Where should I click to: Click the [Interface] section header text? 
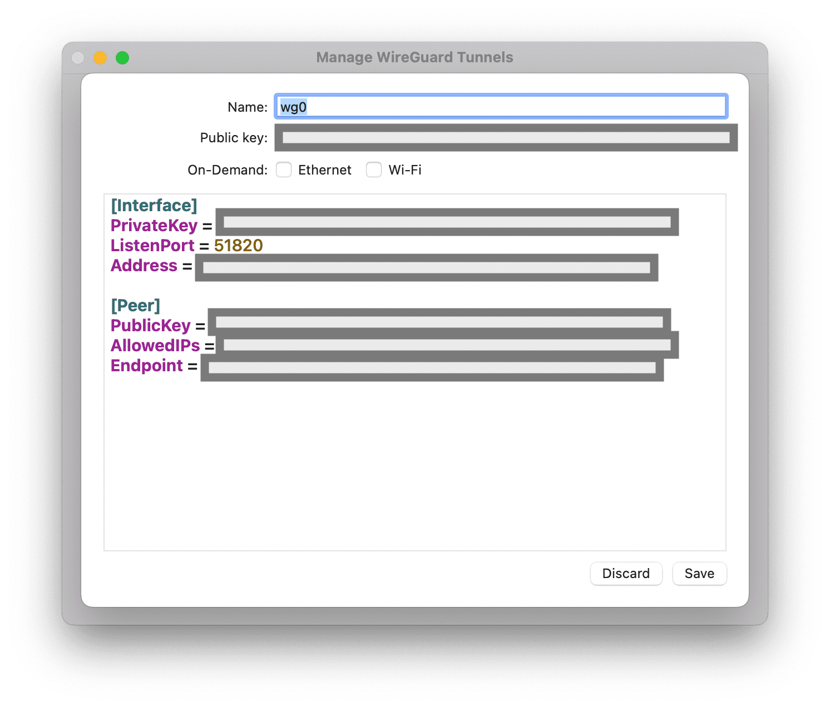pyautogui.click(x=154, y=206)
